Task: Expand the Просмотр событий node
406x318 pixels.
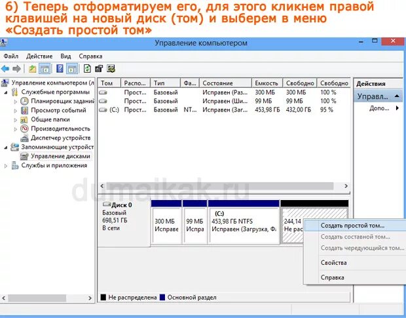Action: [x=16, y=111]
